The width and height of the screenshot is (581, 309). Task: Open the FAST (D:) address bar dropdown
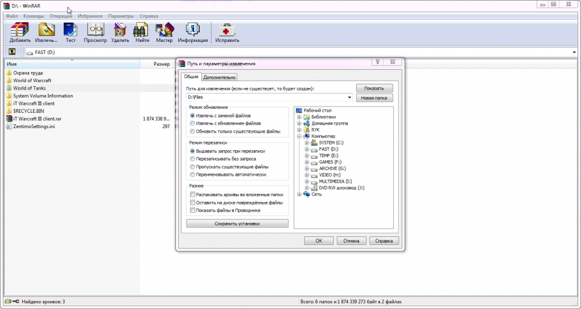[574, 52]
